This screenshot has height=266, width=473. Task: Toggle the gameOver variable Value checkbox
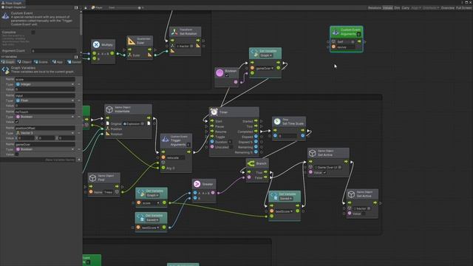coord(17,154)
